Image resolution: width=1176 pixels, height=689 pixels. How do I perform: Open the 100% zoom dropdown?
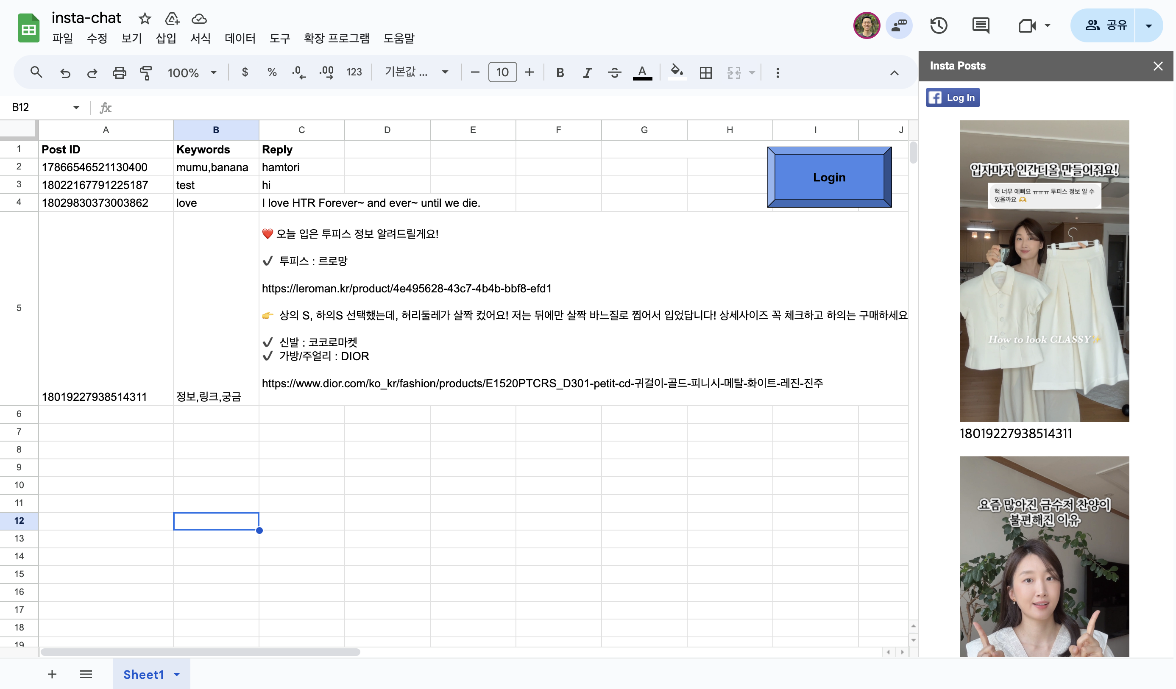coord(192,73)
